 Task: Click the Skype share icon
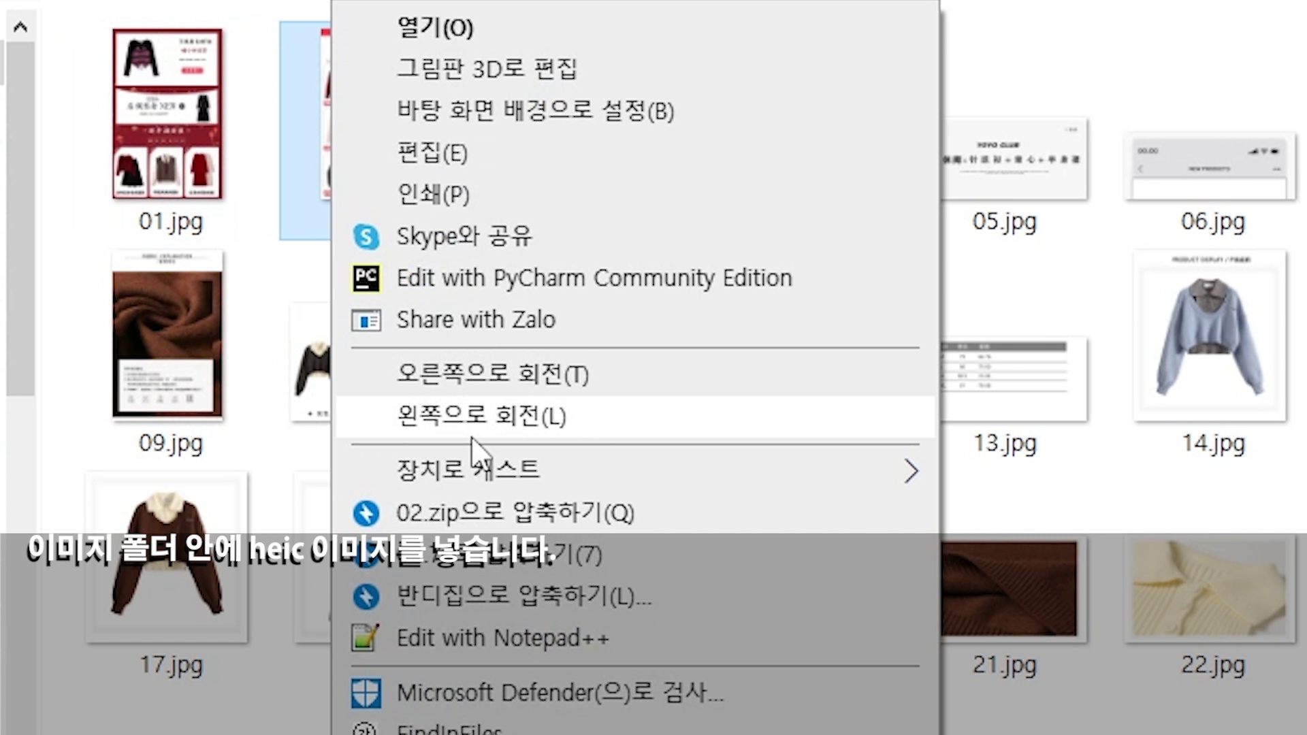(x=366, y=237)
